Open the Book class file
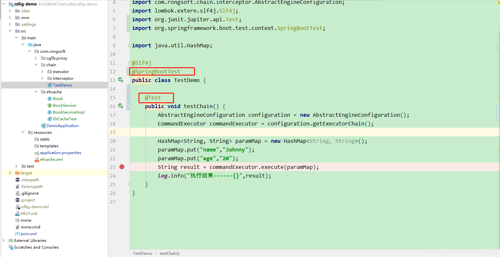 click(x=57, y=98)
